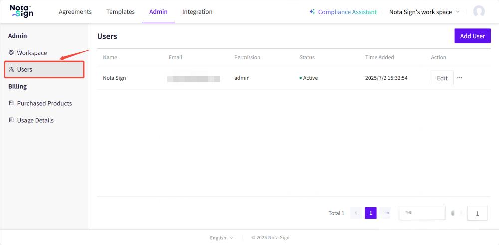Open the Integration tab
499x245 pixels.
tap(197, 12)
